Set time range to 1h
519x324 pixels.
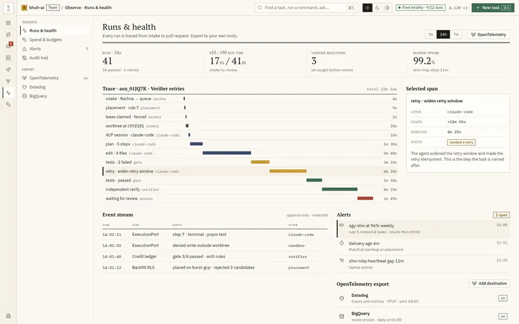pyautogui.click(x=431, y=34)
